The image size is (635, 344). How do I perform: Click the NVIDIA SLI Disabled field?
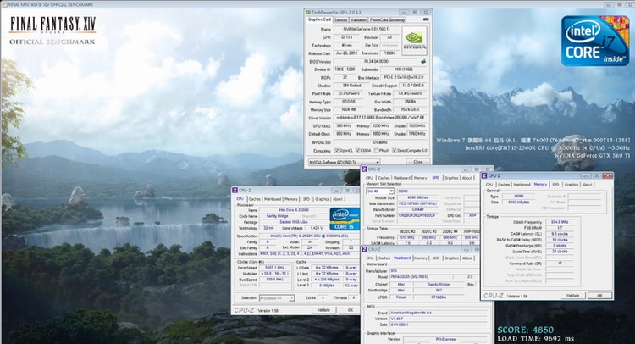[x=380, y=142]
